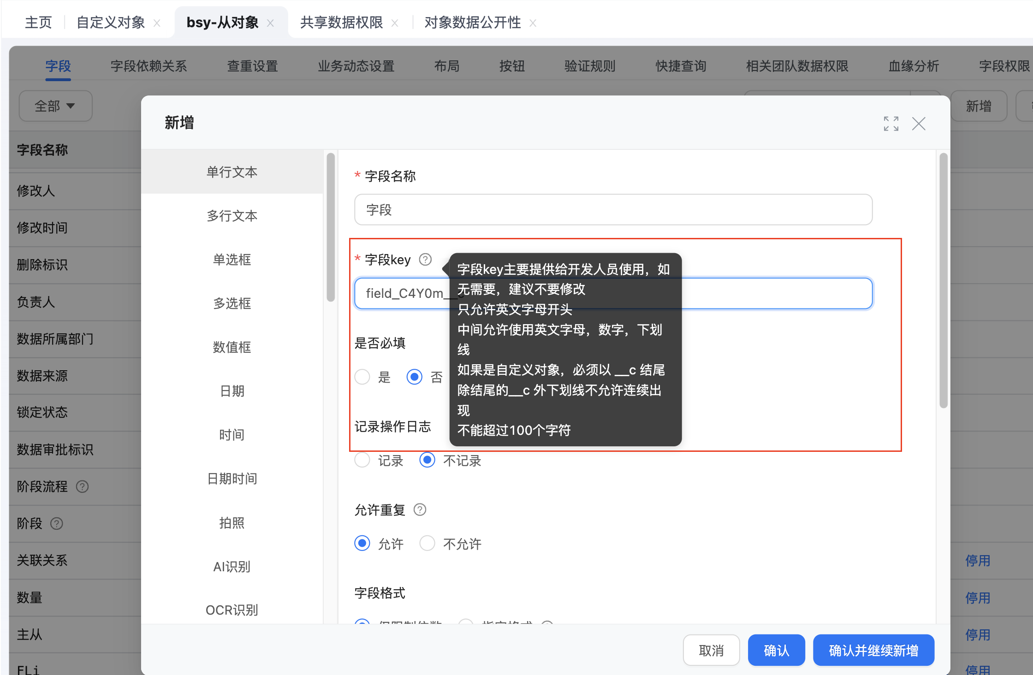Expand the 新增 dialog to fullscreen
Viewport: 1033px width, 675px height.
pos(891,124)
